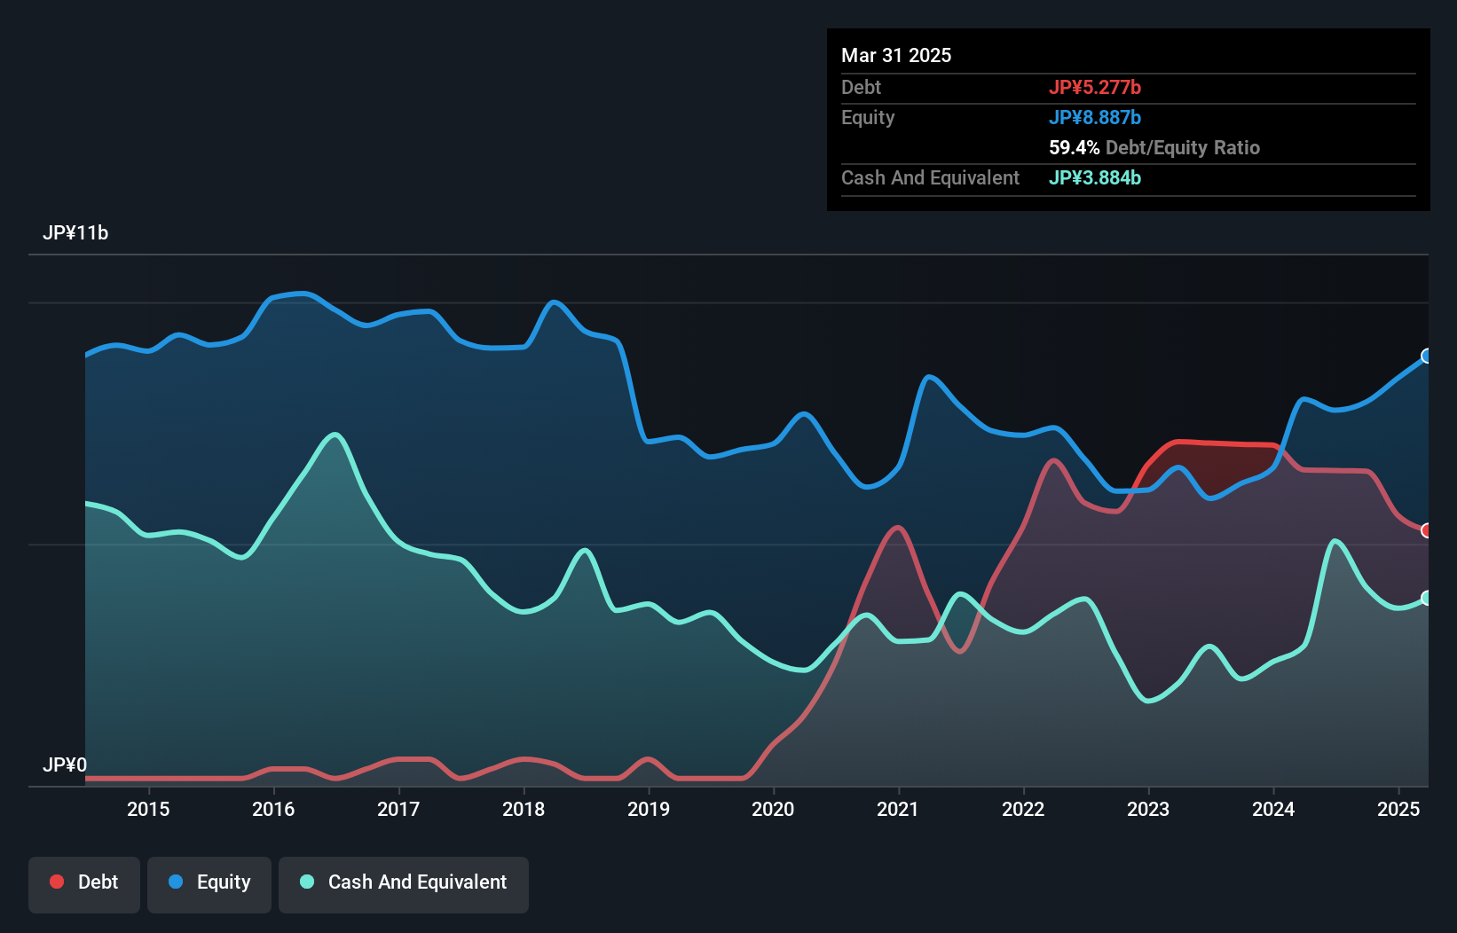
Task: Select the blue Equity endpoint marker
Action: (x=1427, y=356)
